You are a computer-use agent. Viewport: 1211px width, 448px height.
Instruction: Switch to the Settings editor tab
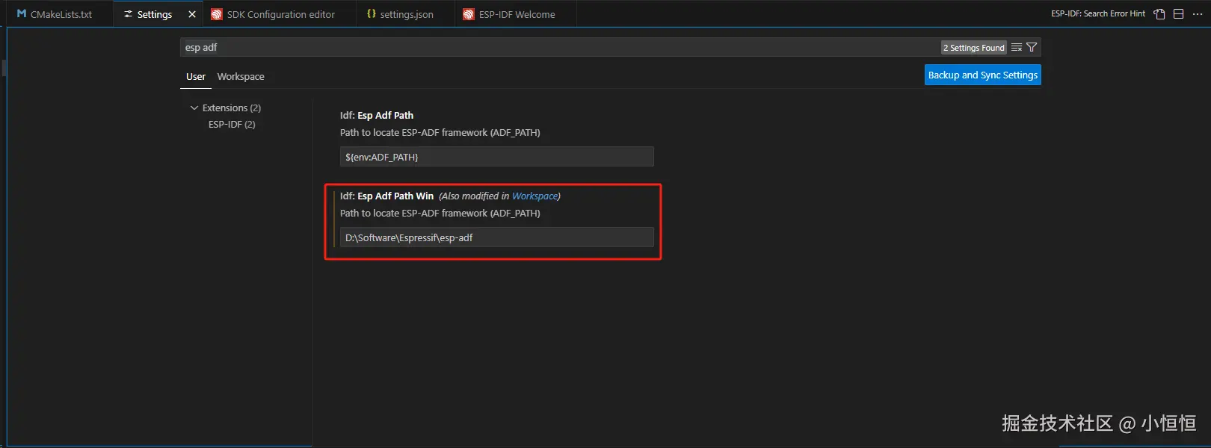(155, 14)
